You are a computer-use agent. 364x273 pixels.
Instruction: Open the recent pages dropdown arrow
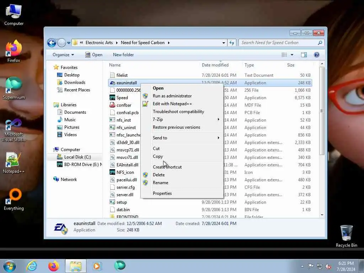[69, 43]
